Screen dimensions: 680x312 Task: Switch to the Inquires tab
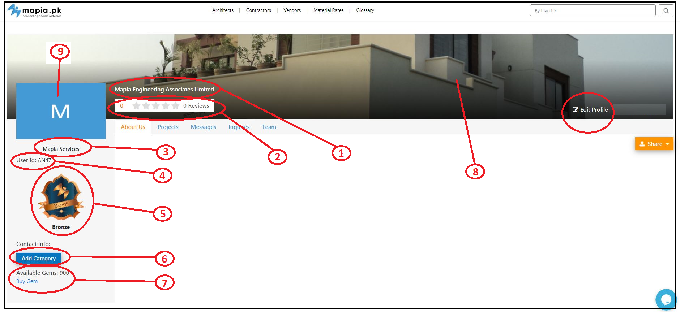click(x=239, y=127)
